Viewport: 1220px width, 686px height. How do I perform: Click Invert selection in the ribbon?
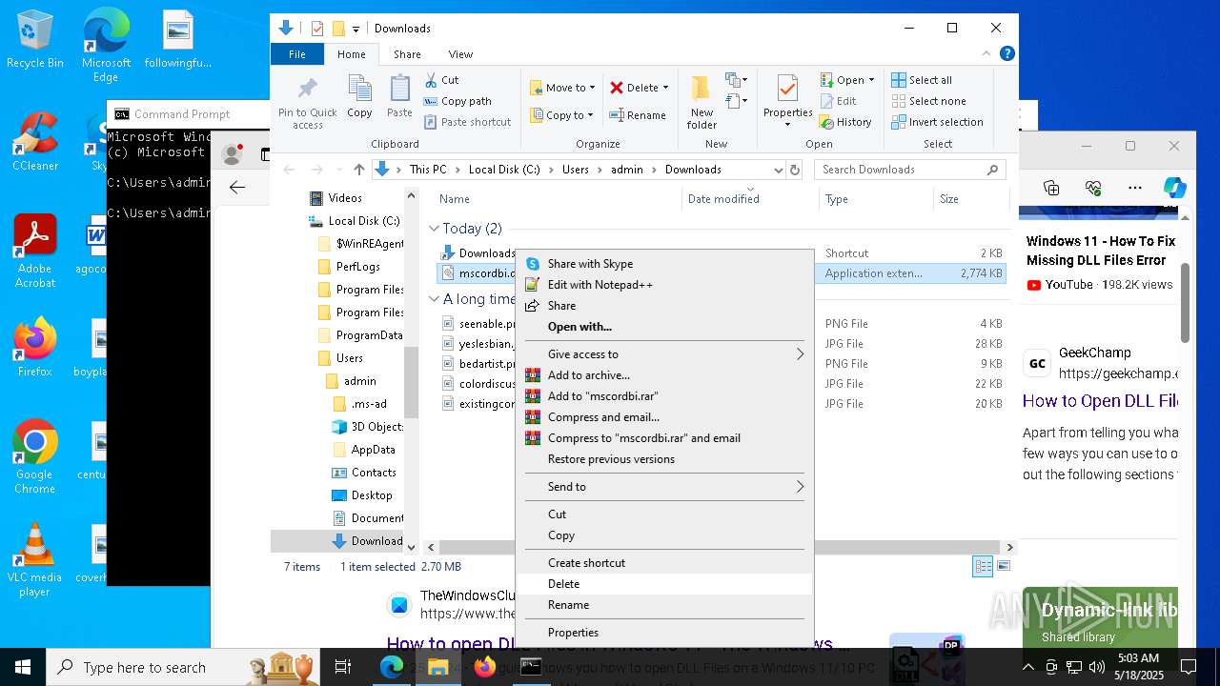pos(937,122)
